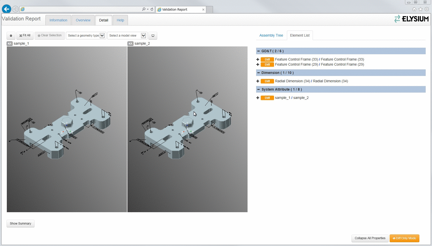This screenshot has height=246, width=432.
Task: Click the sample_2 3D model view
Action: coord(187,129)
